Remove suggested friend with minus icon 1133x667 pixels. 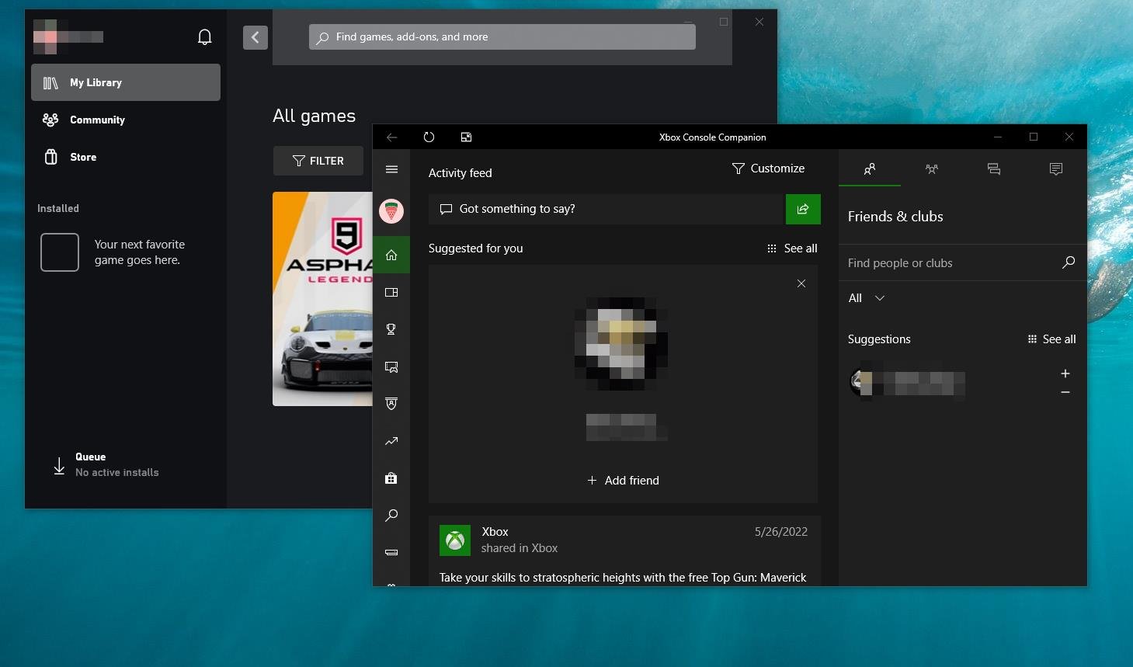pyautogui.click(x=1065, y=392)
